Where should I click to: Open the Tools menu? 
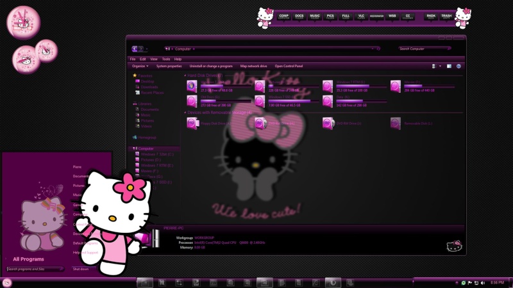[166, 59]
